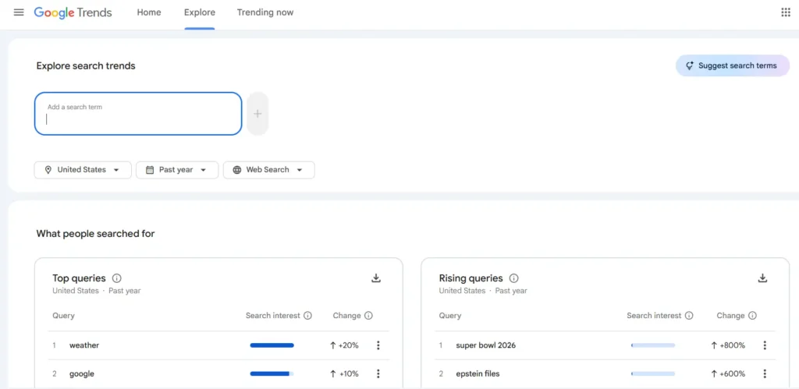
Task: Open more options for weather row
Action: pyautogui.click(x=378, y=345)
